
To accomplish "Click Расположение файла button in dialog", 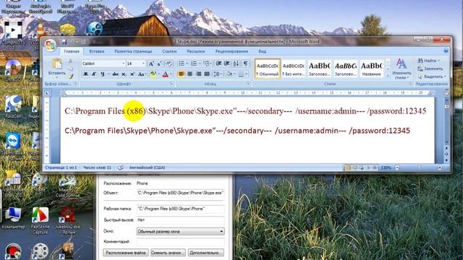I will click(125, 253).
